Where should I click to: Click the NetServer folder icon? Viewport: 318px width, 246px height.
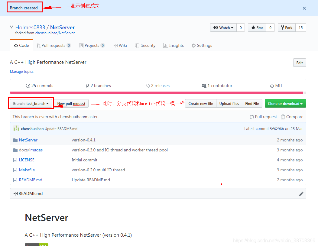(15, 140)
